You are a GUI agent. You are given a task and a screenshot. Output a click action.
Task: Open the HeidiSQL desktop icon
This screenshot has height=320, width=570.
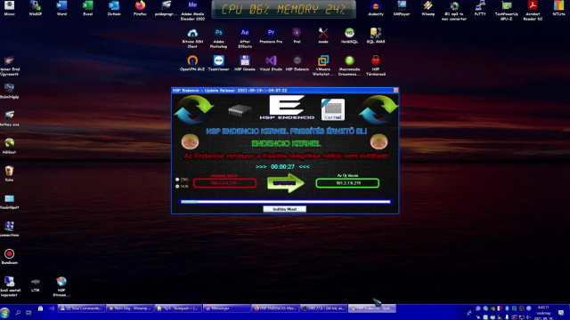[349, 36]
